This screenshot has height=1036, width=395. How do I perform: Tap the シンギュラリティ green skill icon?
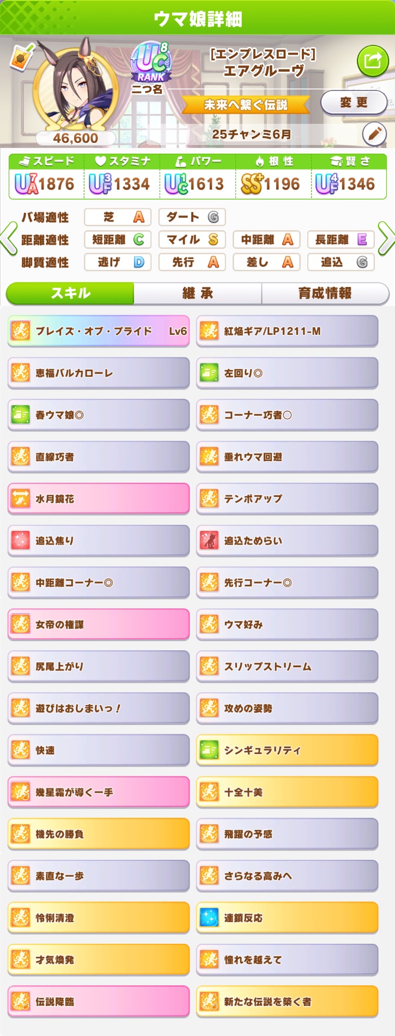pos(209,750)
